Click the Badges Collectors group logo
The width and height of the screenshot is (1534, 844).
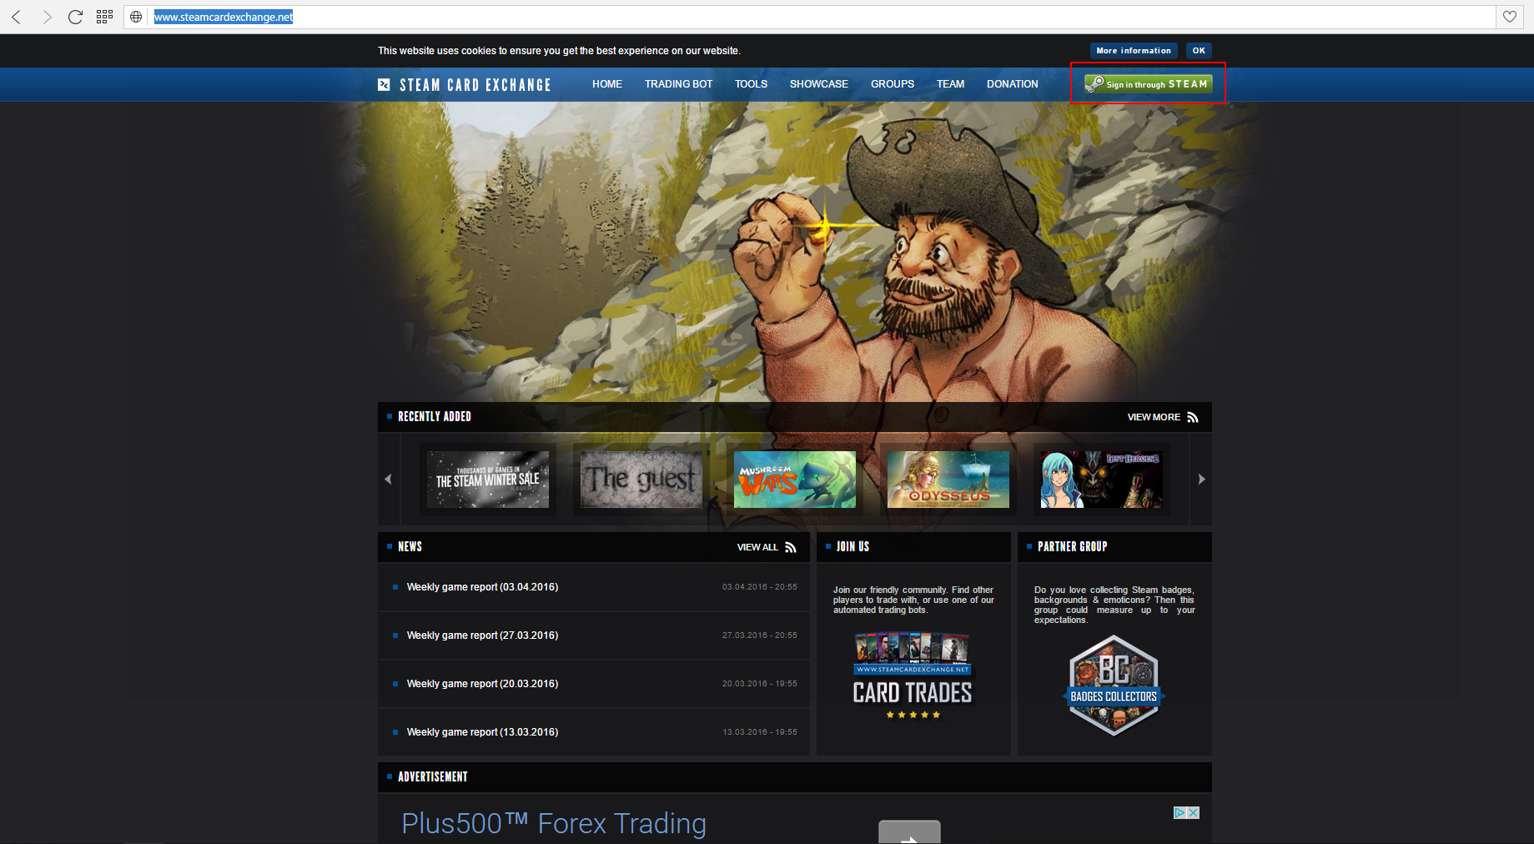(x=1114, y=686)
